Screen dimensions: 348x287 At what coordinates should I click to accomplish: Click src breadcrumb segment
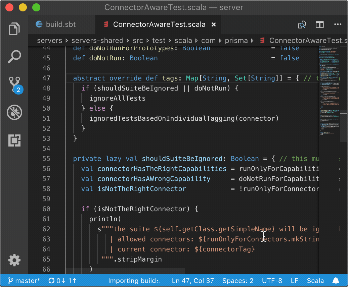point(138,41)
